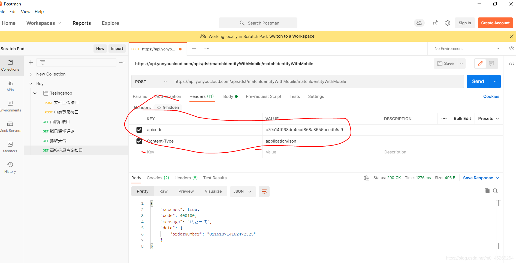The height and width of the screenshot is (263, 516).
Task: Open the Environments sidebar panel
Action: (x=10, y=106)
